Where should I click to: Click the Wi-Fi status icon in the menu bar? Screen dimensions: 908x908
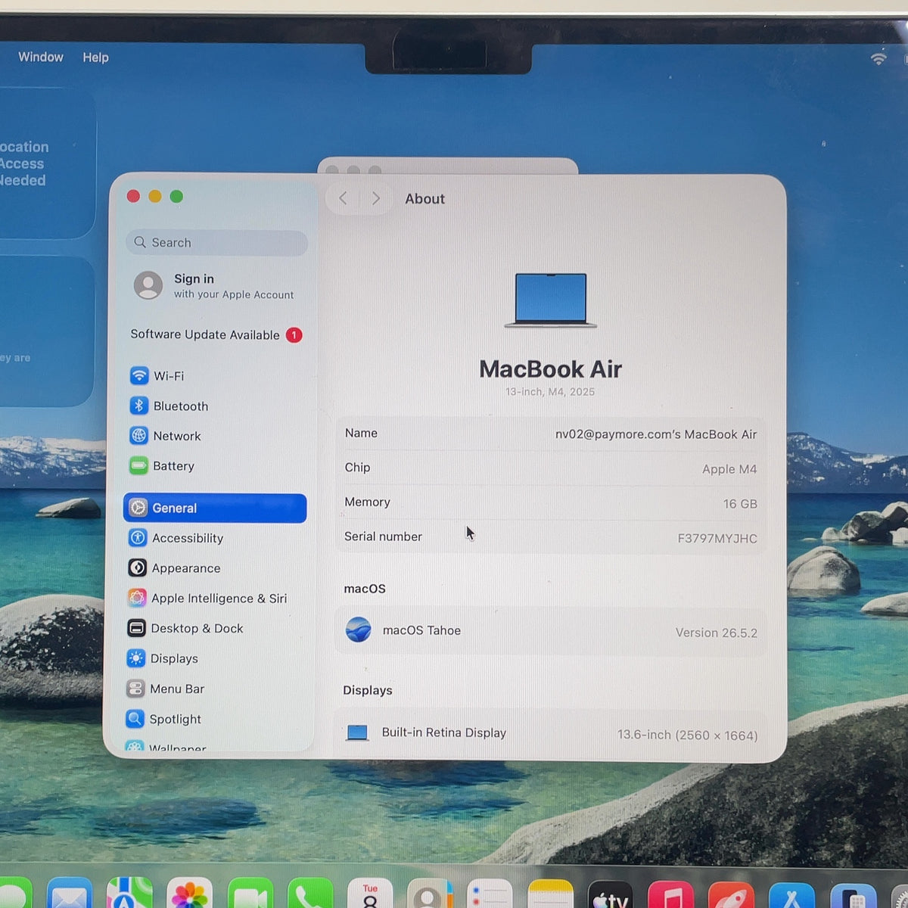pyautogui.click(x=878, y=58)
